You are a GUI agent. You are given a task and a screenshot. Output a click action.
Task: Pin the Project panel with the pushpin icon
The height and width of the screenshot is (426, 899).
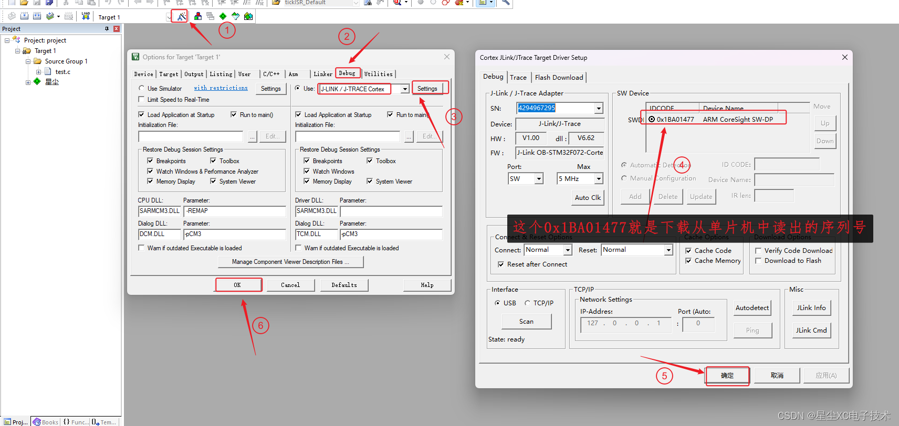[107, 29]
